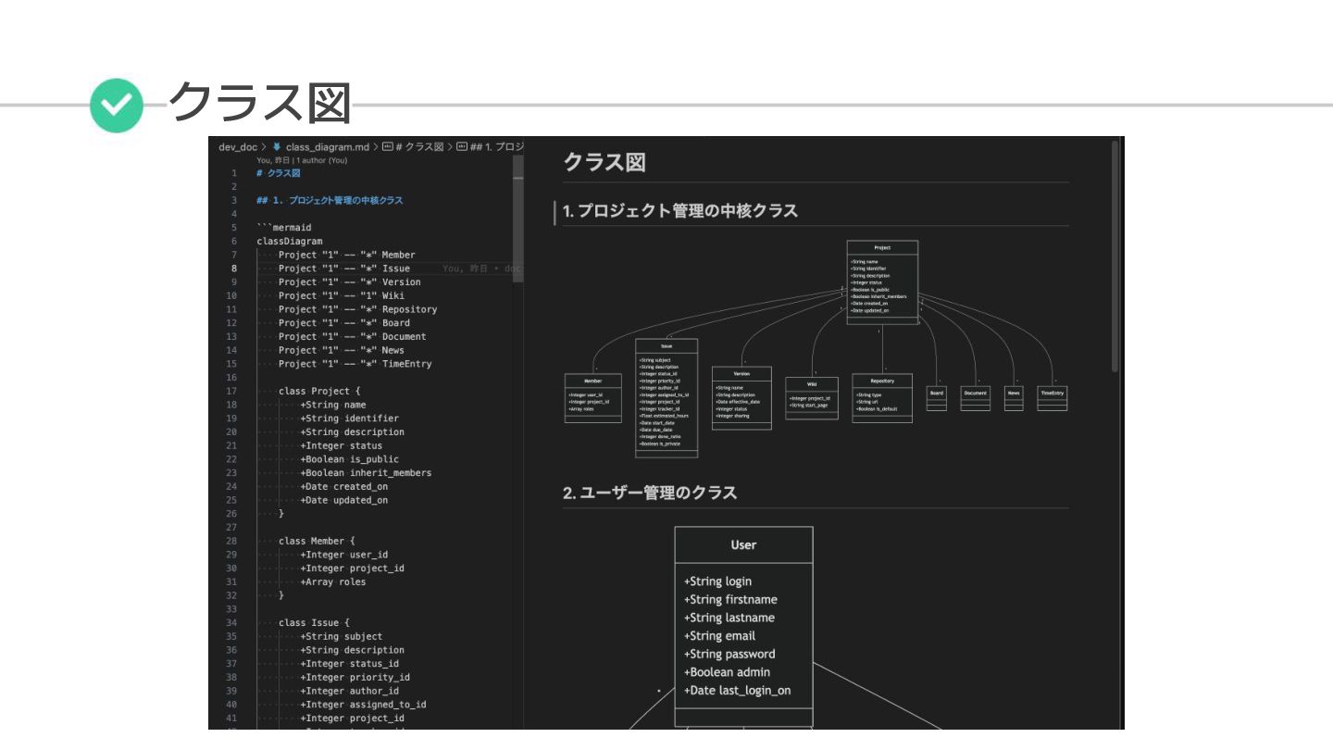This screenshot has width=1333, height=750.
Task: Click '+String subject' in the editor
Action: point(342,636)
